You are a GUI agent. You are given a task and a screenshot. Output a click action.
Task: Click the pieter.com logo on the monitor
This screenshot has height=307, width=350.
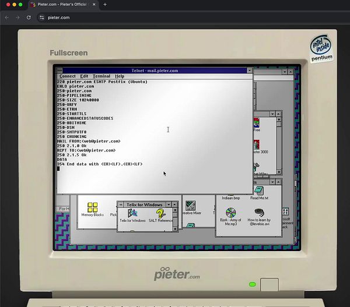click(x=177, y=274)
